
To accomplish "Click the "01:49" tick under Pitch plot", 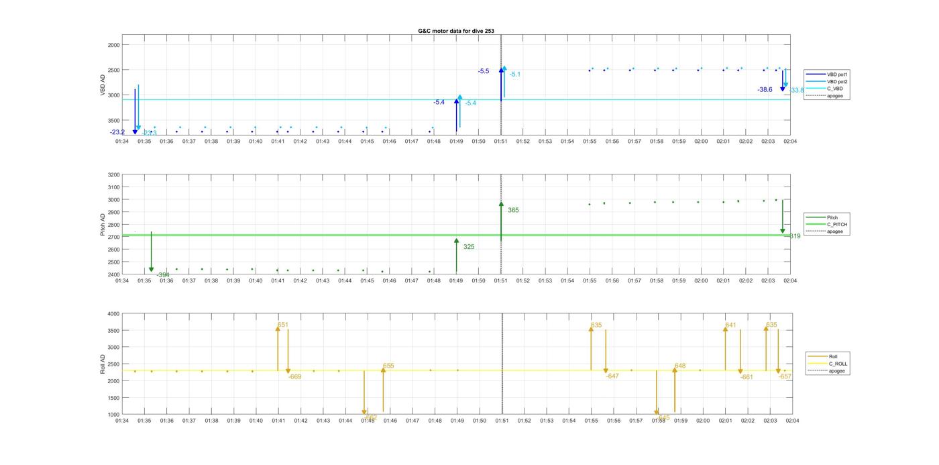I will pyautogui.click(x=456, y=280).
